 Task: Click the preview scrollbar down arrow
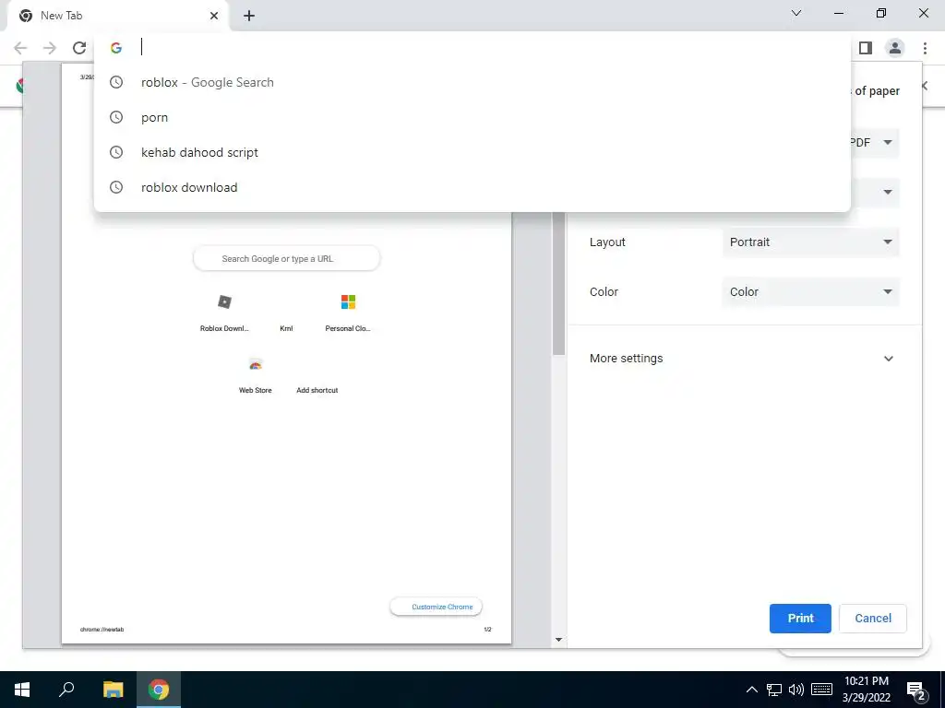coord(558,640)
